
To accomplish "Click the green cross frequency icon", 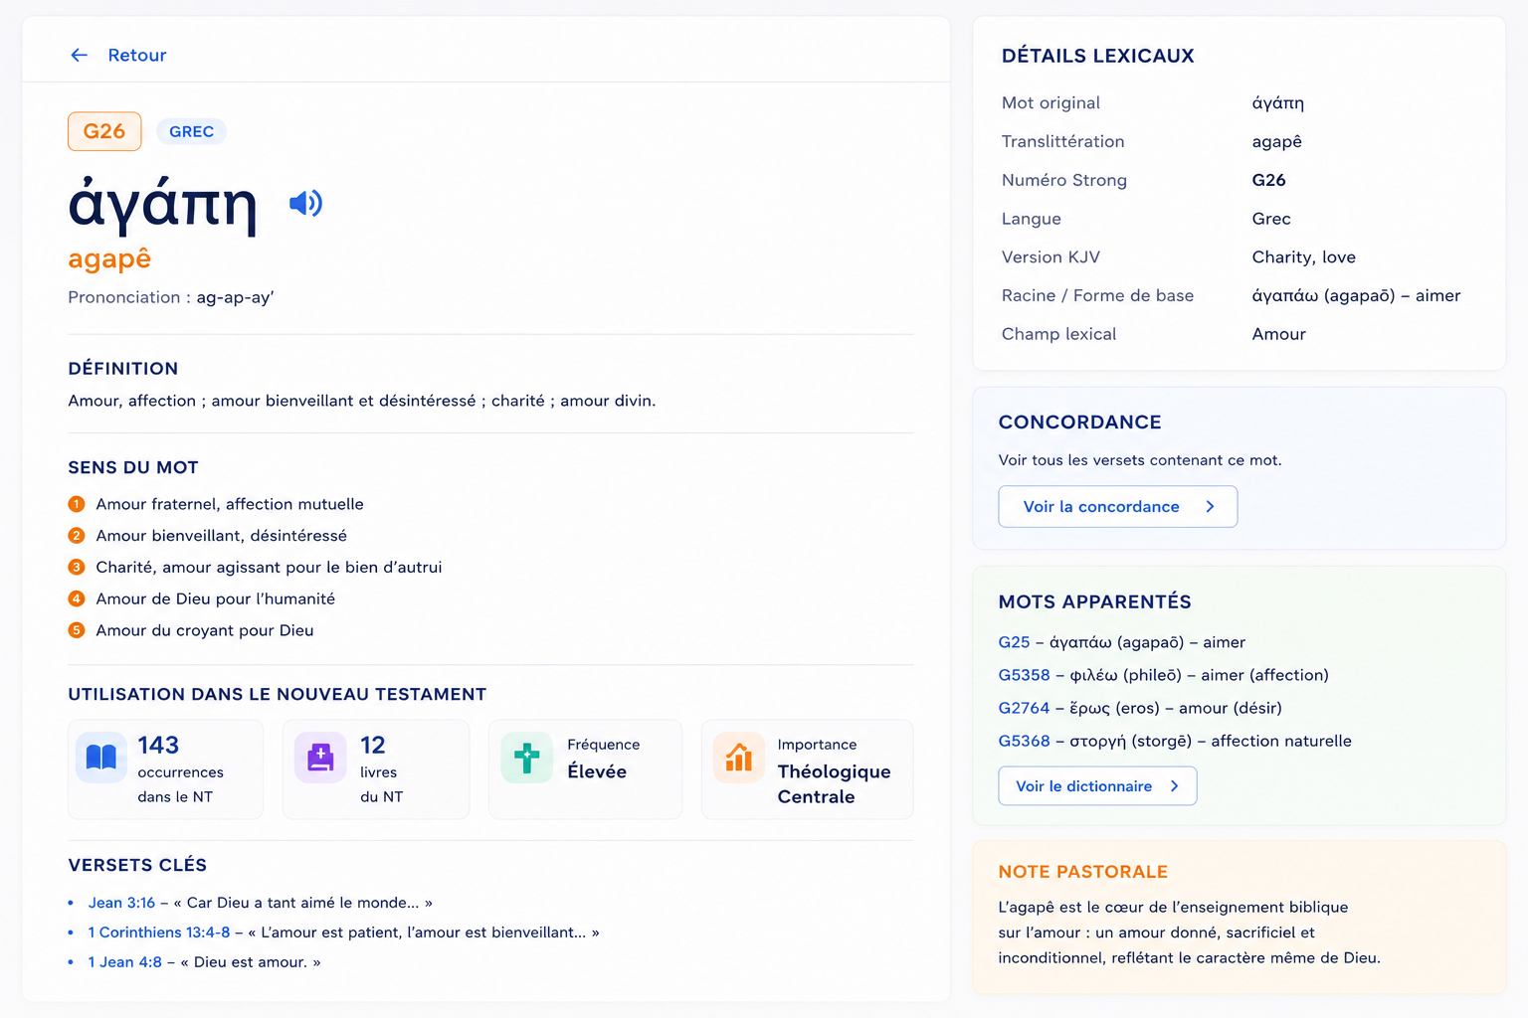I will (x=526, y=758).
